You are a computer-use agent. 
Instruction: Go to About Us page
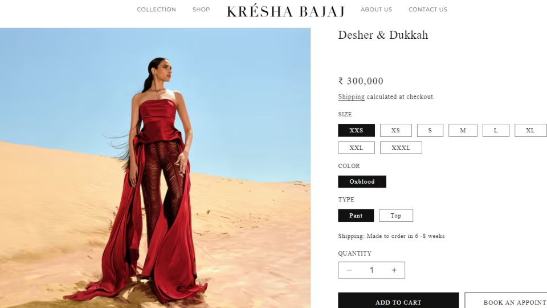[377, 10]
